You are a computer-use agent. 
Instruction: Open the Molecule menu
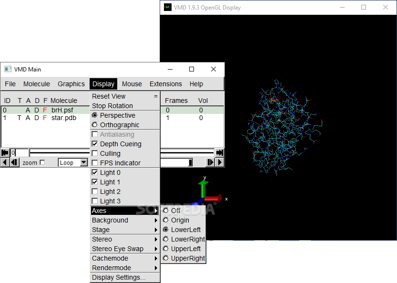37,84
